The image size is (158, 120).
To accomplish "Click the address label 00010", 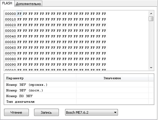I will coord(10,19).
